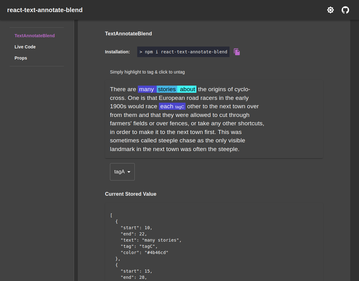Copy the npm install command icon

pyautogui.click(x=237, y=52)
